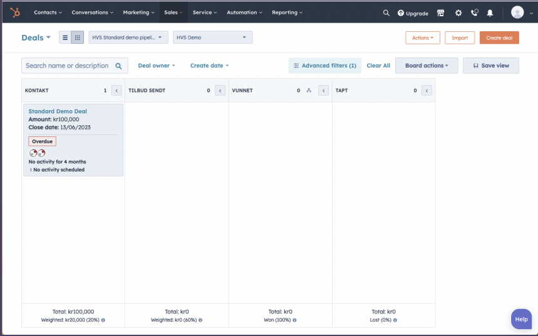Collapse the TAPT column
538x336 pixels.
pos(427,91)
